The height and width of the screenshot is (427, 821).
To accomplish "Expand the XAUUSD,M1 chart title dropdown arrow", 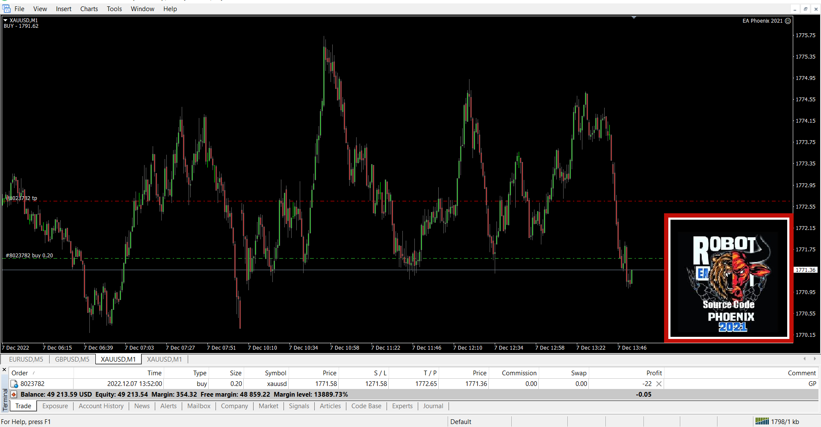I will [x=6, y=20].
